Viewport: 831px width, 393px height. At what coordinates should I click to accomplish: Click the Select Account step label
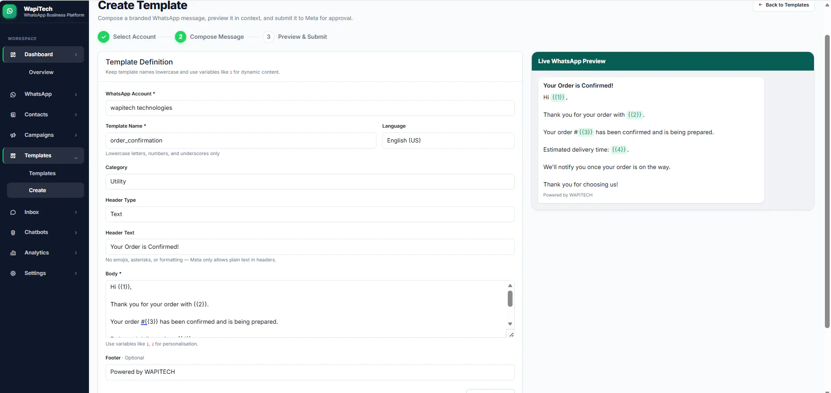[x=134, y=37]
